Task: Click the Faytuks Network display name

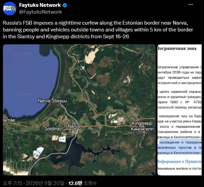Action: point(40,5)
